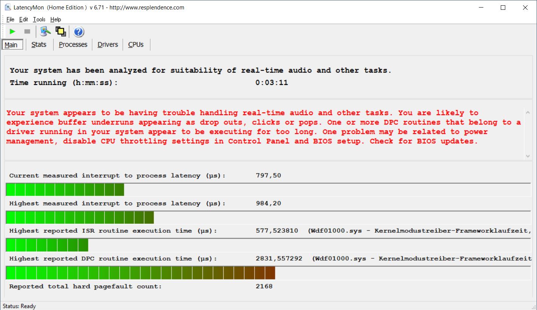Viewport: 537px width, 310px height.
Task: Open the File menu
Action: [x=10, y=19]
